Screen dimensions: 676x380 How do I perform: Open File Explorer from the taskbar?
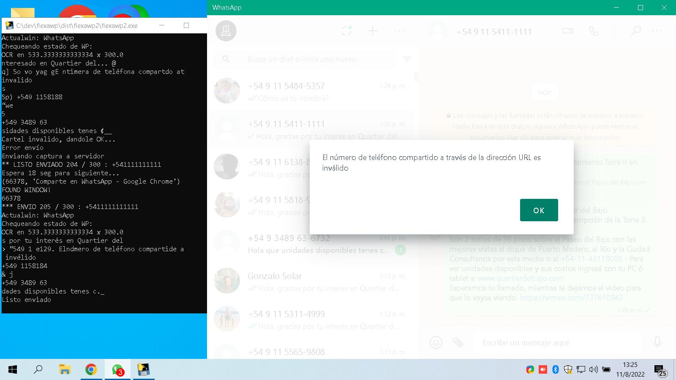click(64, 370)
